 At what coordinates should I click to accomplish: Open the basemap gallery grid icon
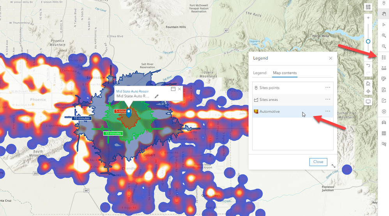(x=368, y=7)
